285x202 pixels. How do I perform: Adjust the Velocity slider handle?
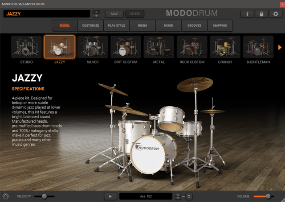pos(45,196)
